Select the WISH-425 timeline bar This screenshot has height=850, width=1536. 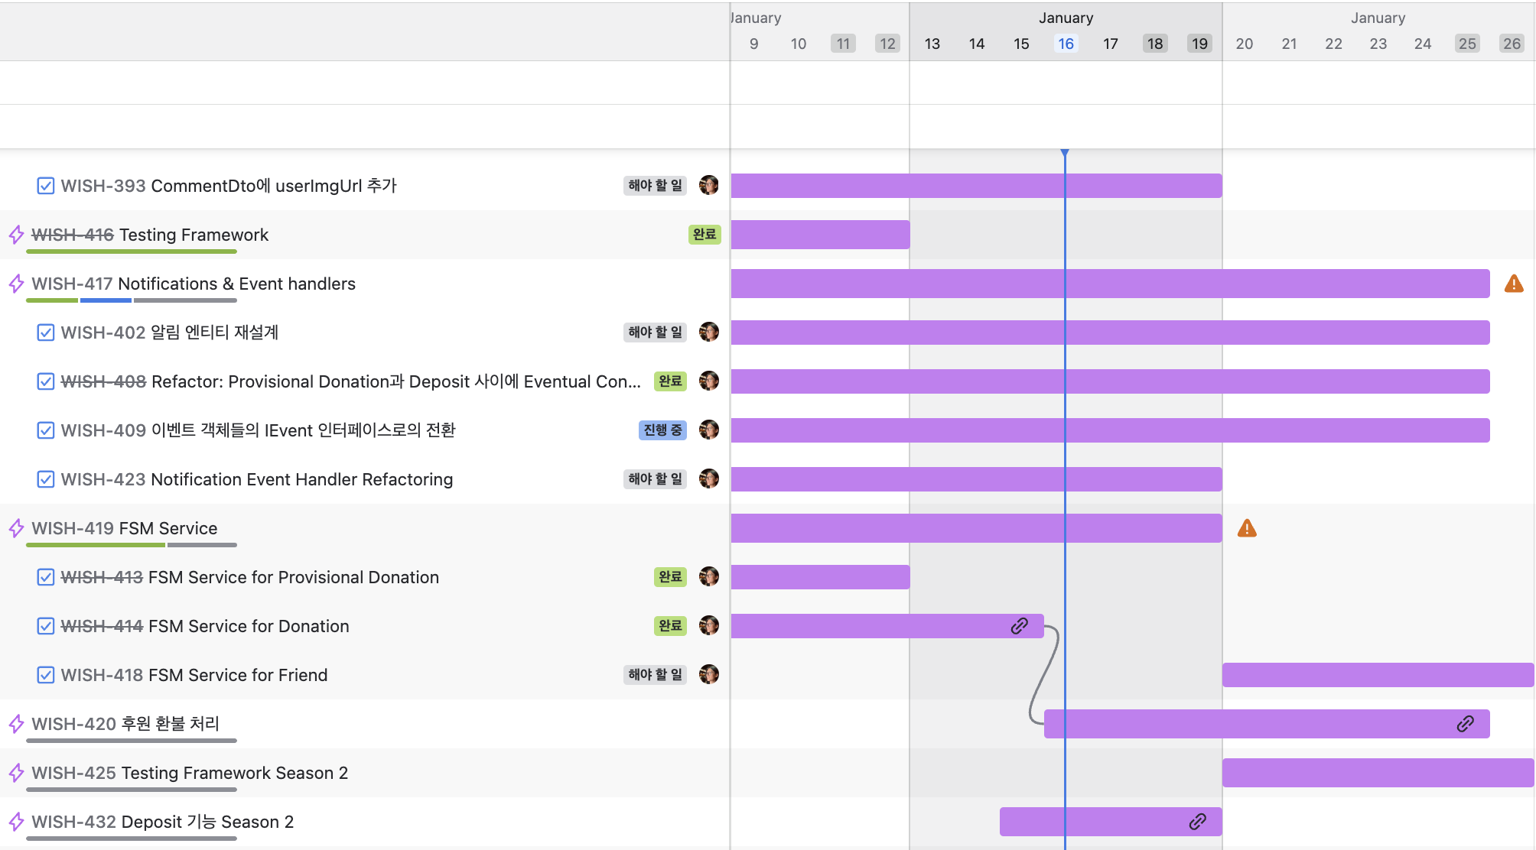click(x=1378, y=773)
